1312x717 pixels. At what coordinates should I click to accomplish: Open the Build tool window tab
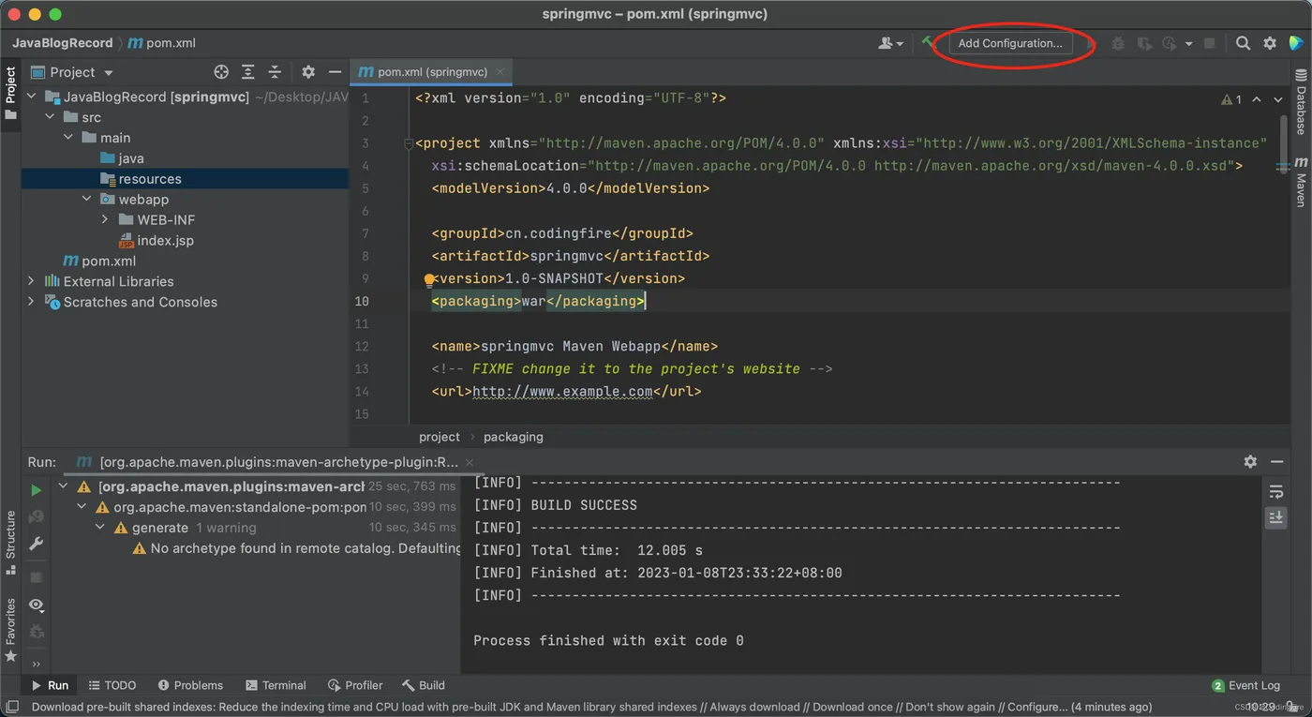[x=424, y=685]
